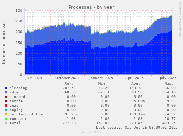This screenshot has height=136, width=183.
Task: Click total average value 220.45
Action: pos(136,123)
